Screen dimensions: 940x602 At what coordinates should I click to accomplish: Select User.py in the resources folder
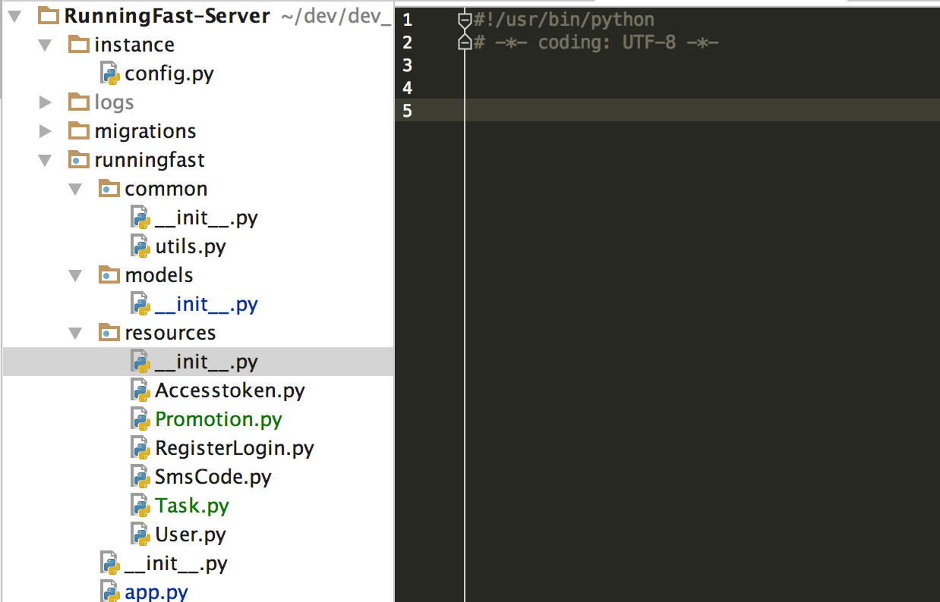190,535
